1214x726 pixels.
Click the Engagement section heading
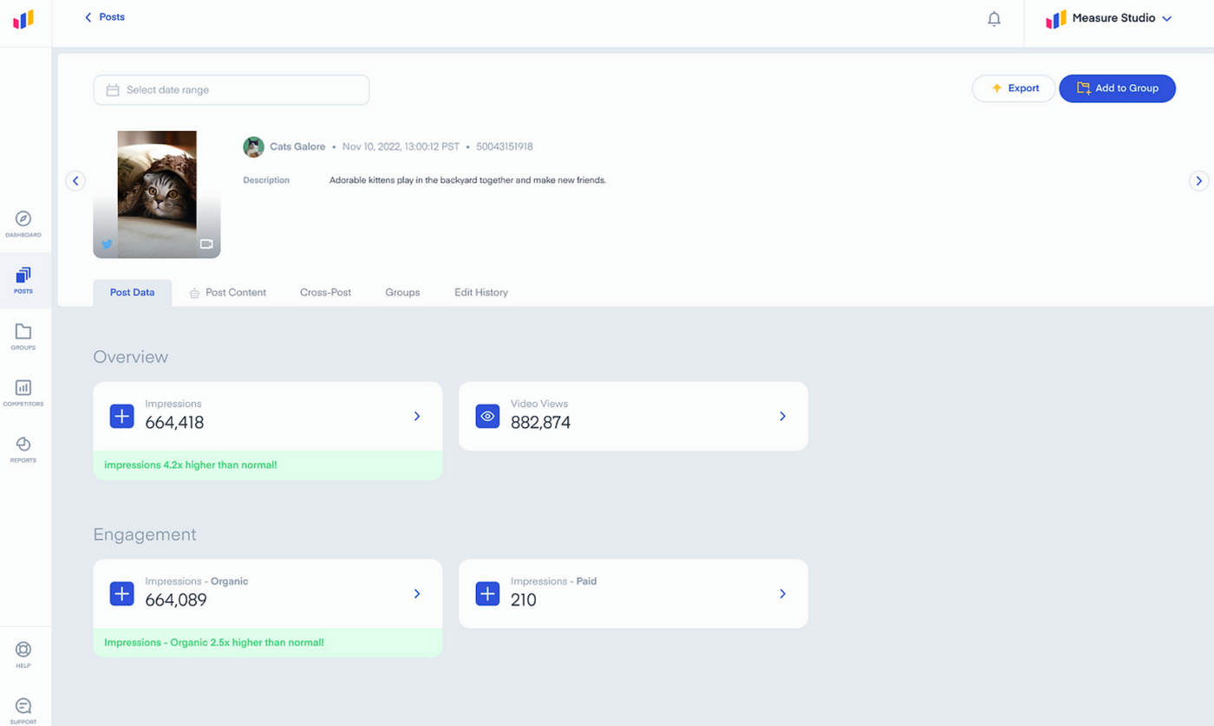coord(145,535)
